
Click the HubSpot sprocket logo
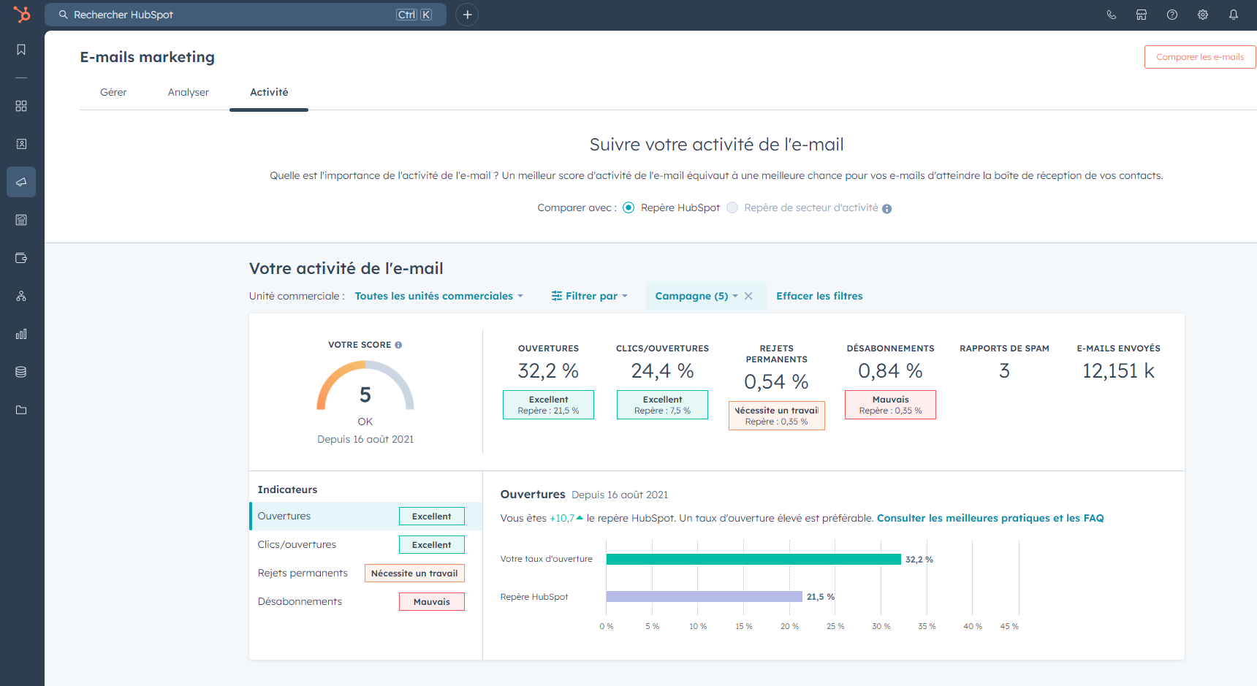pos(22,14)
